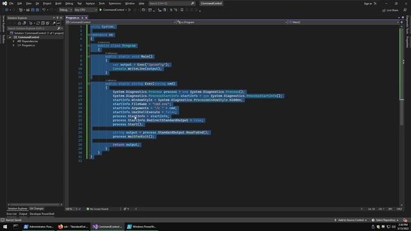Click the Sync/Refresh icon in Solution Explorer
The width and height of the screenshot is (411, 231).
(x=38, y=23)
